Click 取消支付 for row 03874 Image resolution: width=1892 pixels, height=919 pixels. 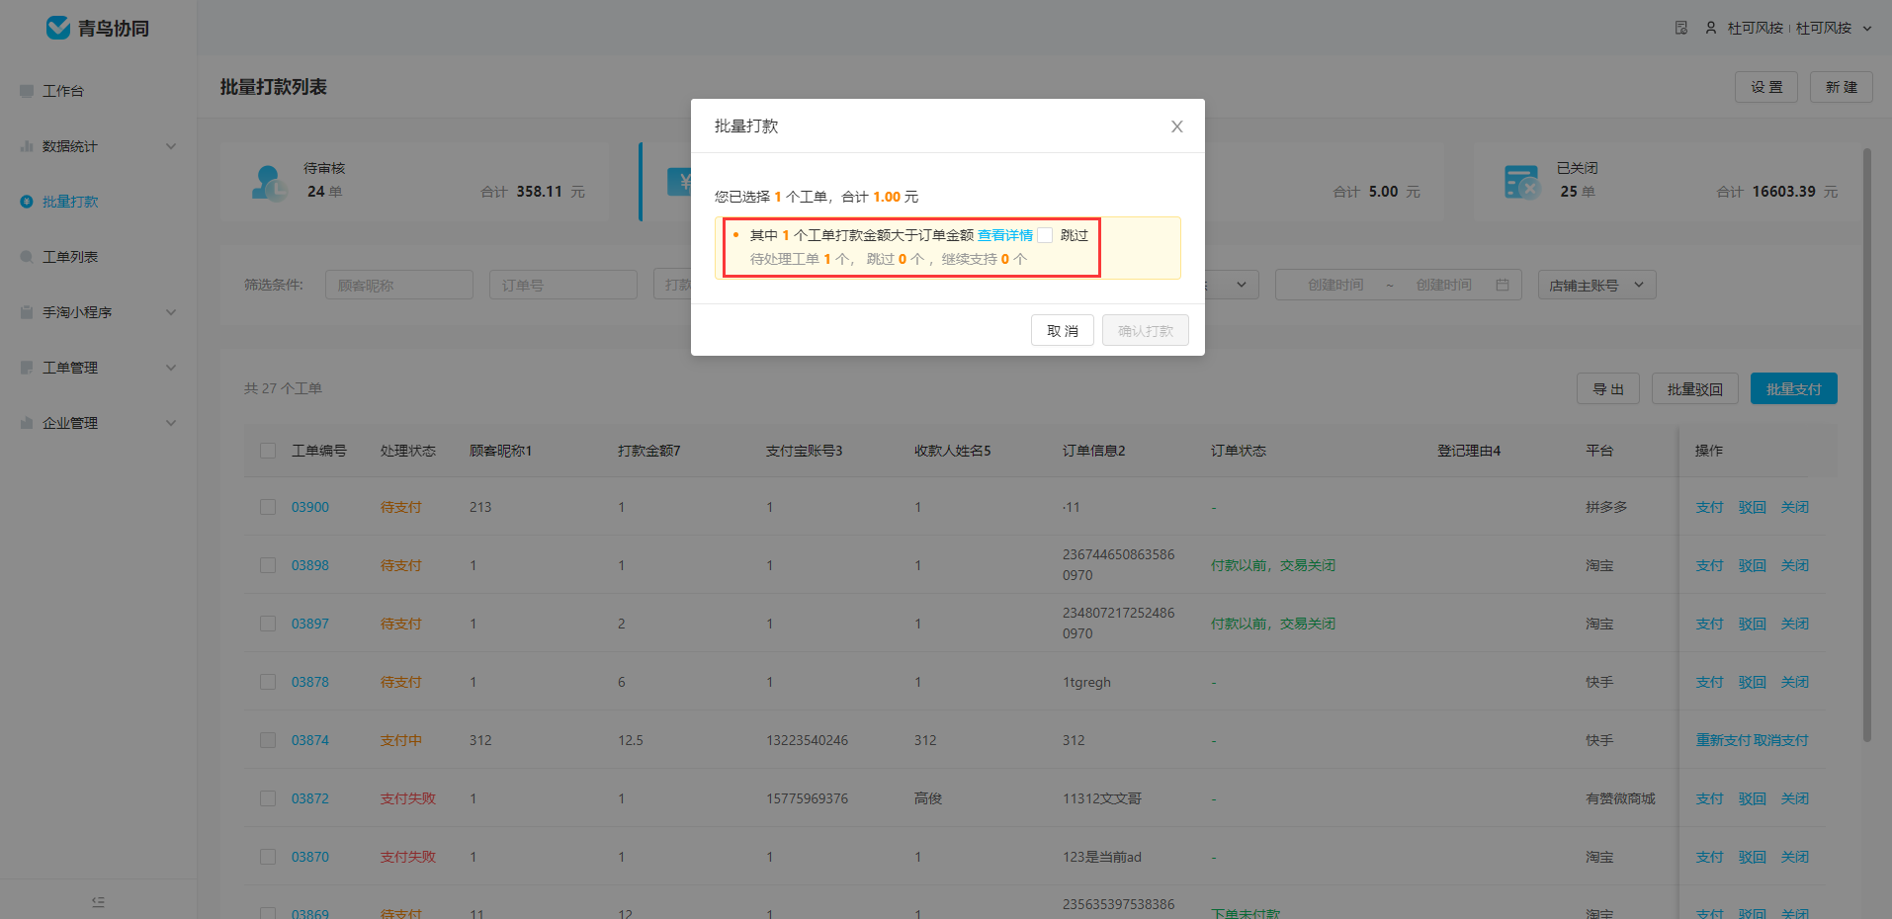coord(1781,740)
